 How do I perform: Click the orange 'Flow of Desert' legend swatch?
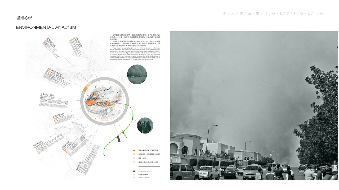point(134,150)
